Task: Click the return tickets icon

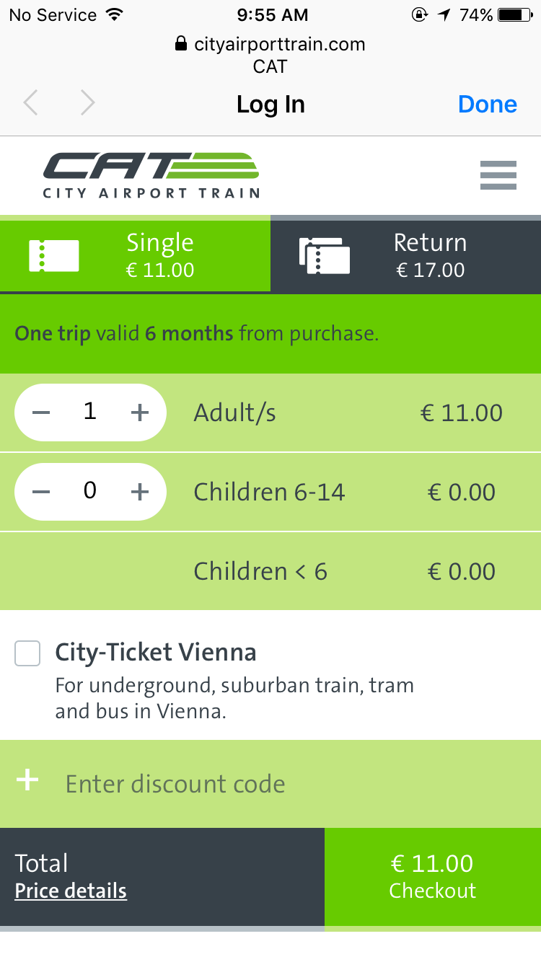Action: point(324,255)
